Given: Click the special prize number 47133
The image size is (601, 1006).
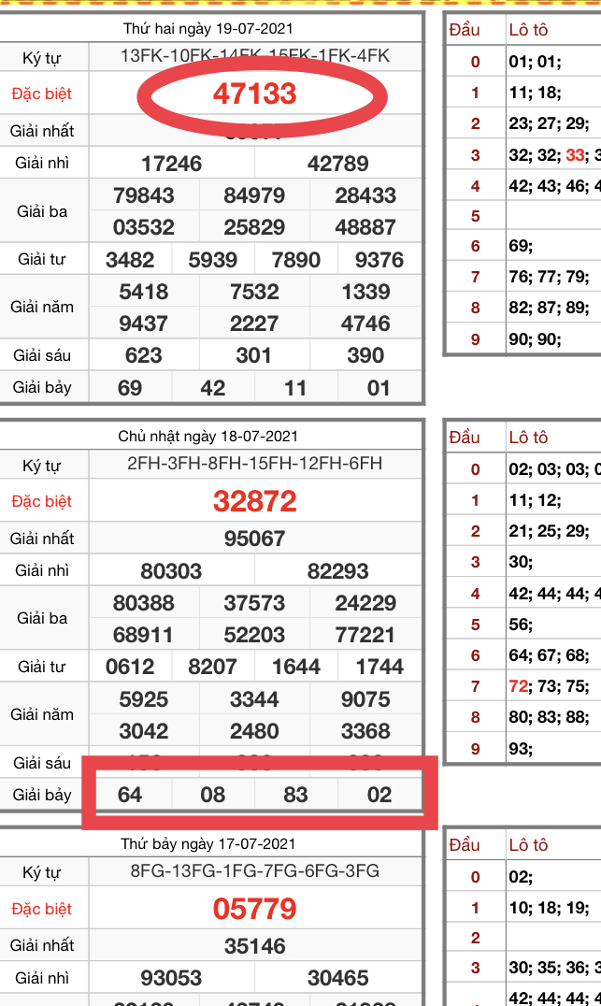Looking at the screenshot, I should click(x=254, y=93).
